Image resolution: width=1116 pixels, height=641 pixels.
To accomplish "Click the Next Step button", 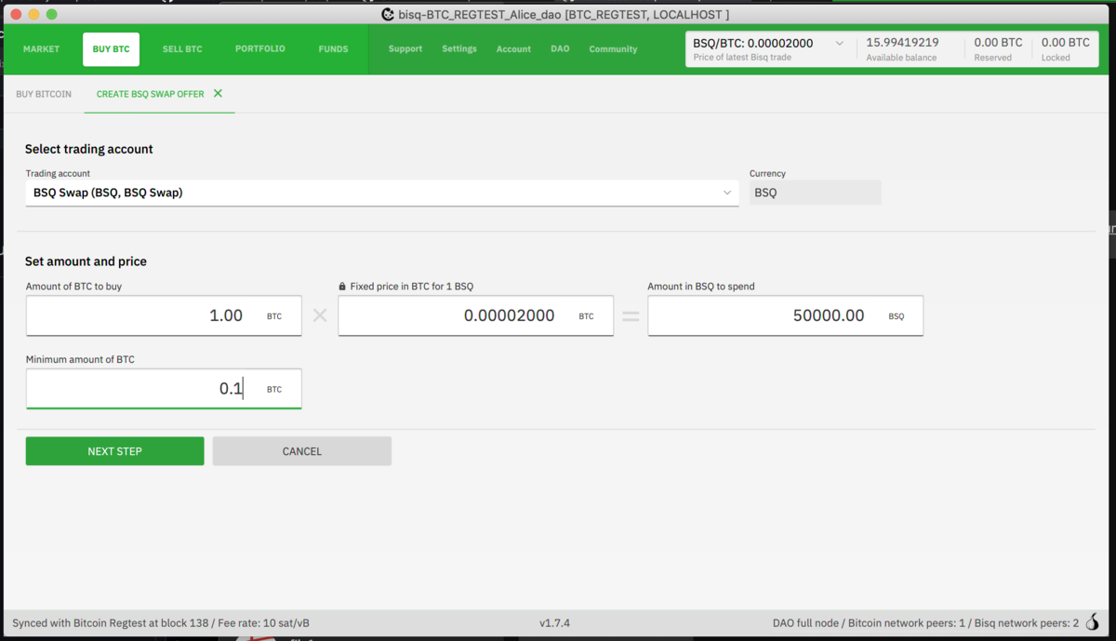I will [x=114, y=451].
